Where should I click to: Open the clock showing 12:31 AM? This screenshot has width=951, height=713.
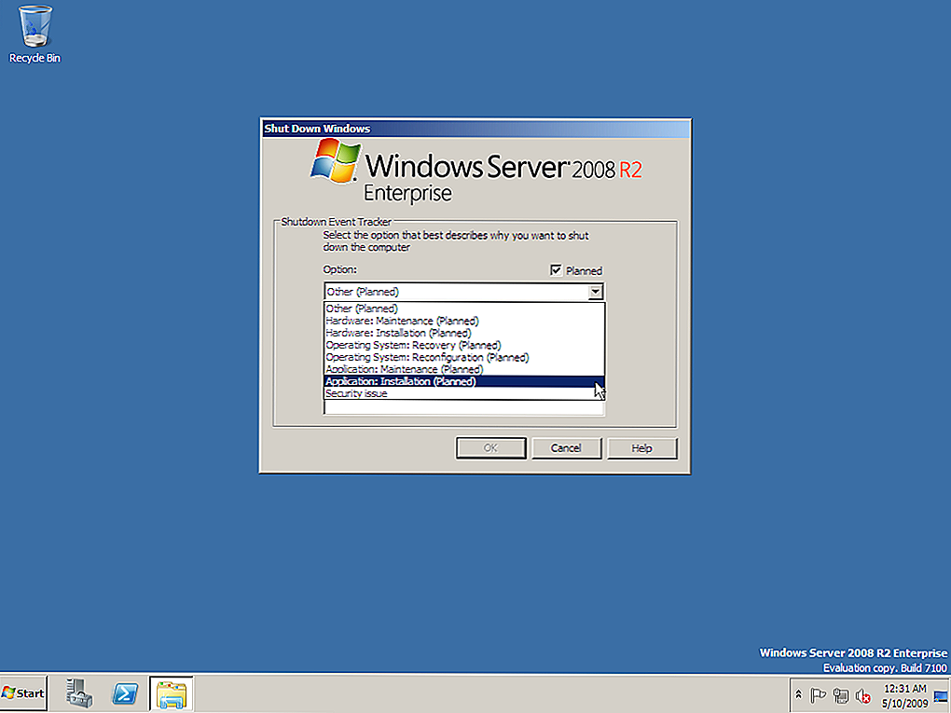tap(905, 695)
